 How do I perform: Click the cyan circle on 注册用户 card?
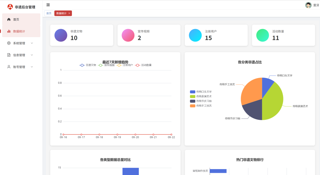(x=195, y=35)
